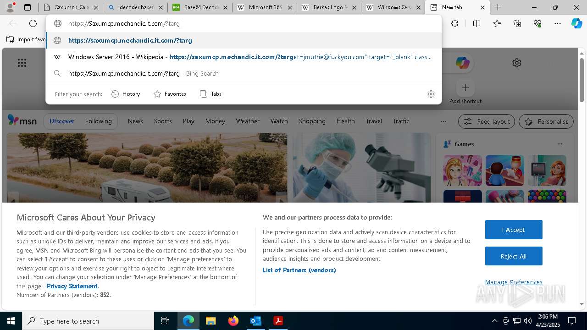
Task: Open Browser essentials icon
Action: 537,23
